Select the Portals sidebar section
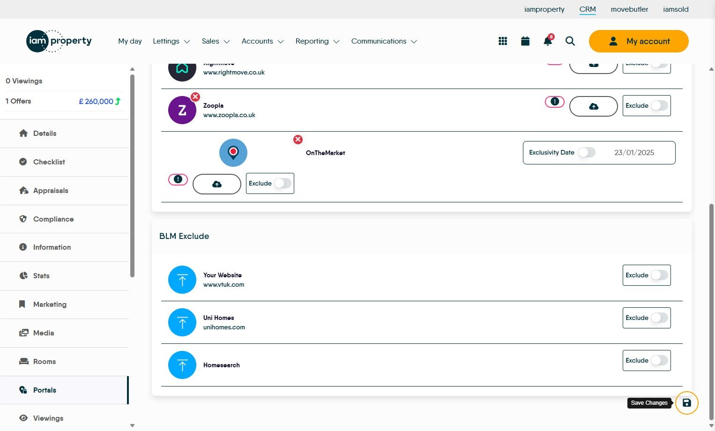 point(65,390)
